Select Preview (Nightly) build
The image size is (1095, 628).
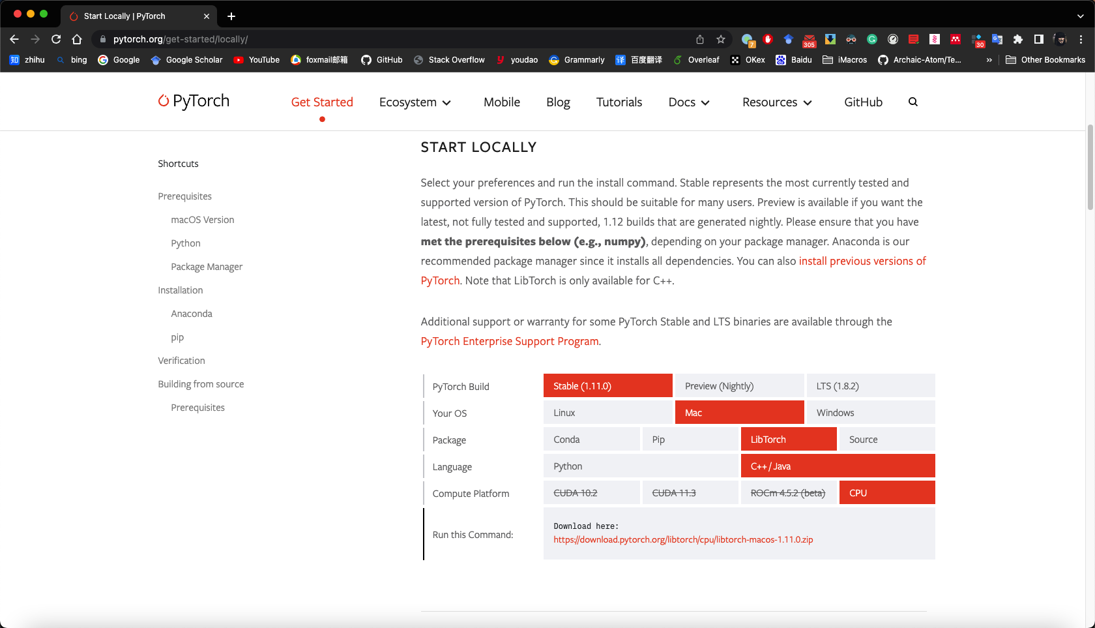click(739, 385)
